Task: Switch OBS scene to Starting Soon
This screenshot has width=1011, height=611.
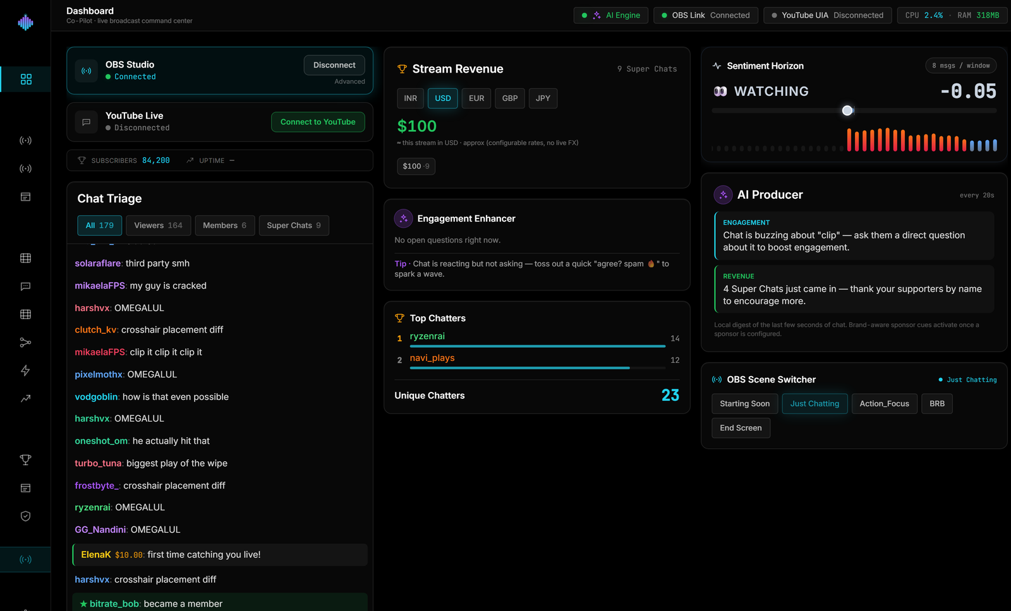Action: point(745,404)
